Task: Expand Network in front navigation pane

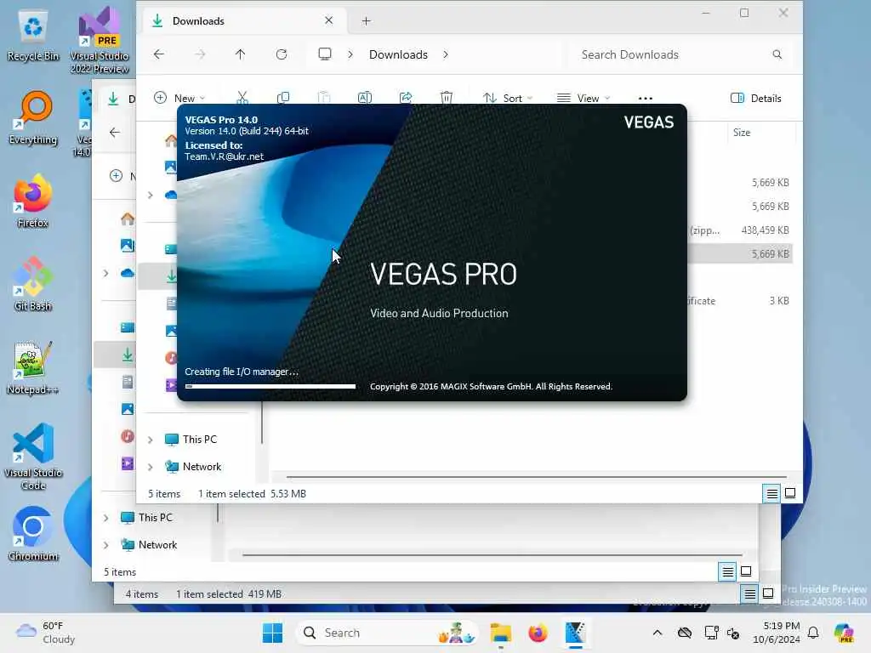Action: pos(150,467)
